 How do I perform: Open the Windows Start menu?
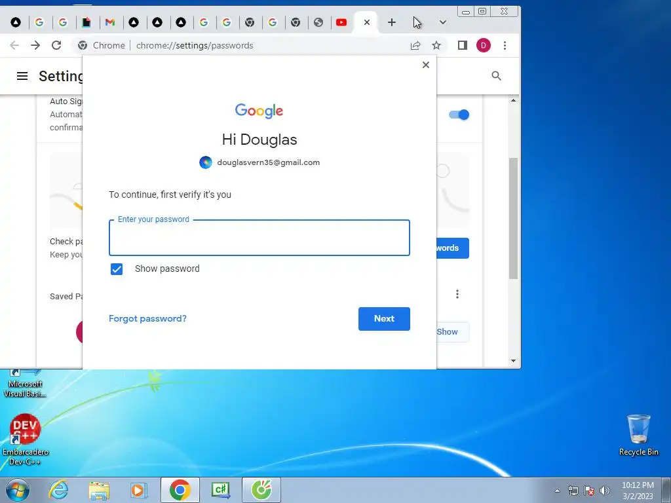click(17, 490)
